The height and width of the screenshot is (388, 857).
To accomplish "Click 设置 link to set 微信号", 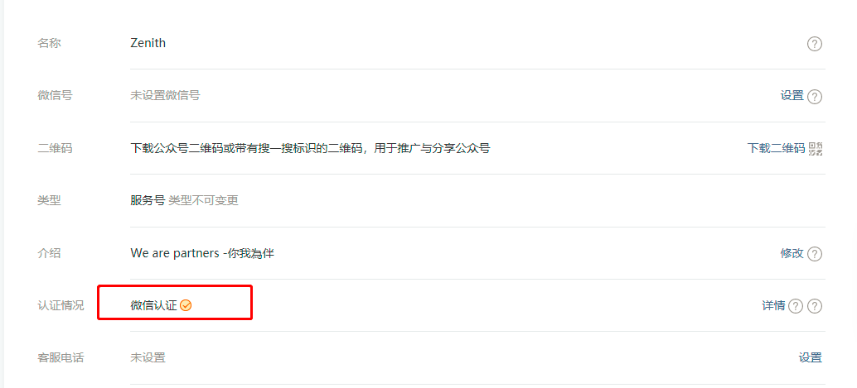I will 792,95.
